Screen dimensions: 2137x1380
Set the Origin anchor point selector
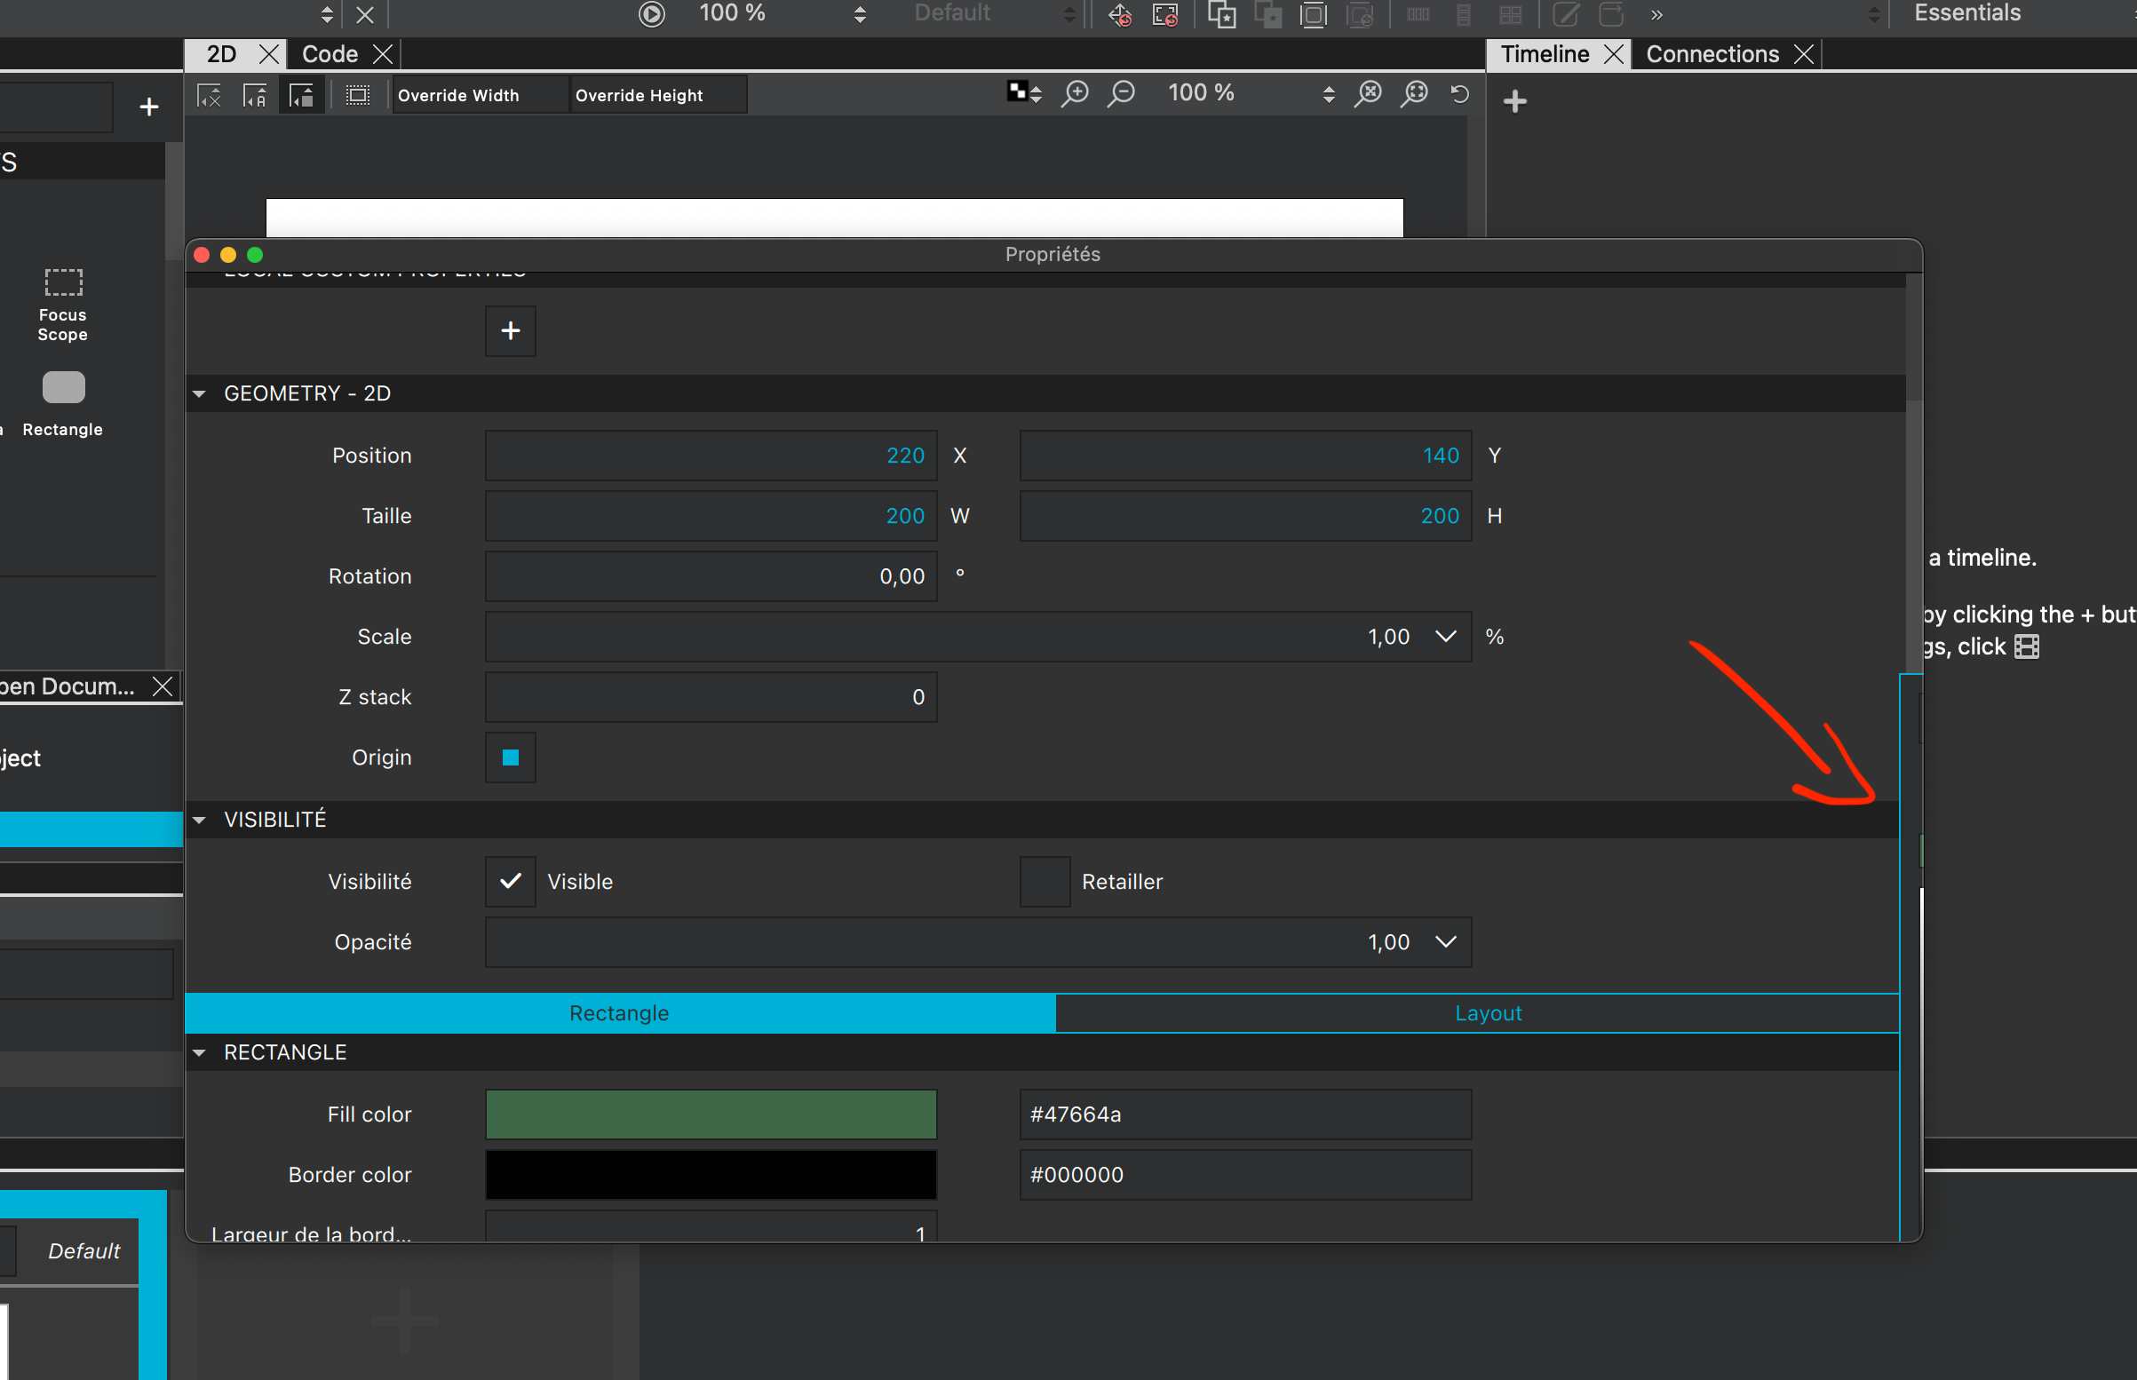[x=510, y=758]
